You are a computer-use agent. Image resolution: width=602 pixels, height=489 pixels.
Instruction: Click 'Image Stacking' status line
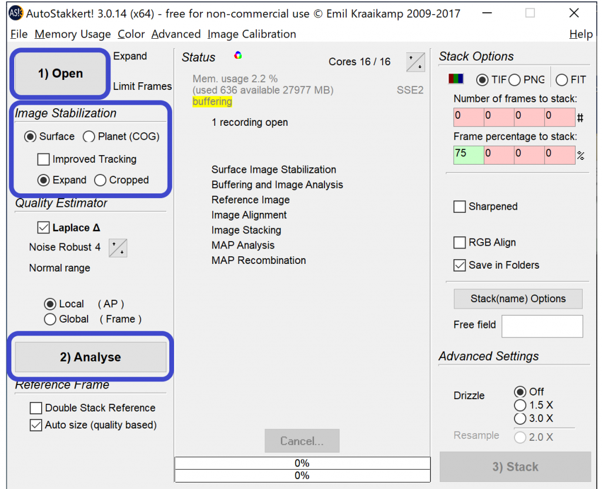pos(246,230)
